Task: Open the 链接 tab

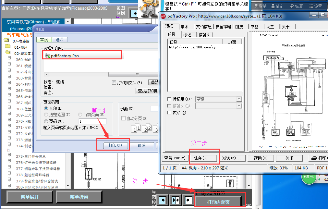Action: point(239,27)
